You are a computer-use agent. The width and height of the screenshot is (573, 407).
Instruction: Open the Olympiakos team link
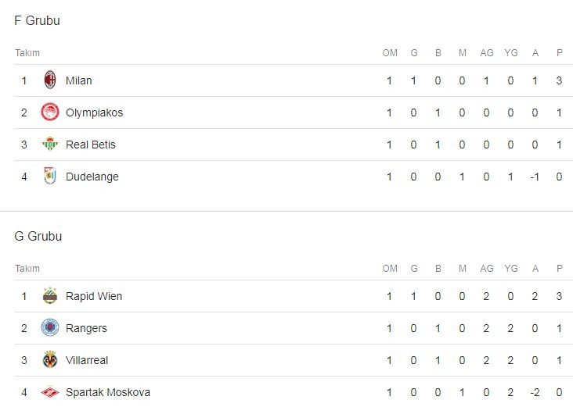coord(94,112)
